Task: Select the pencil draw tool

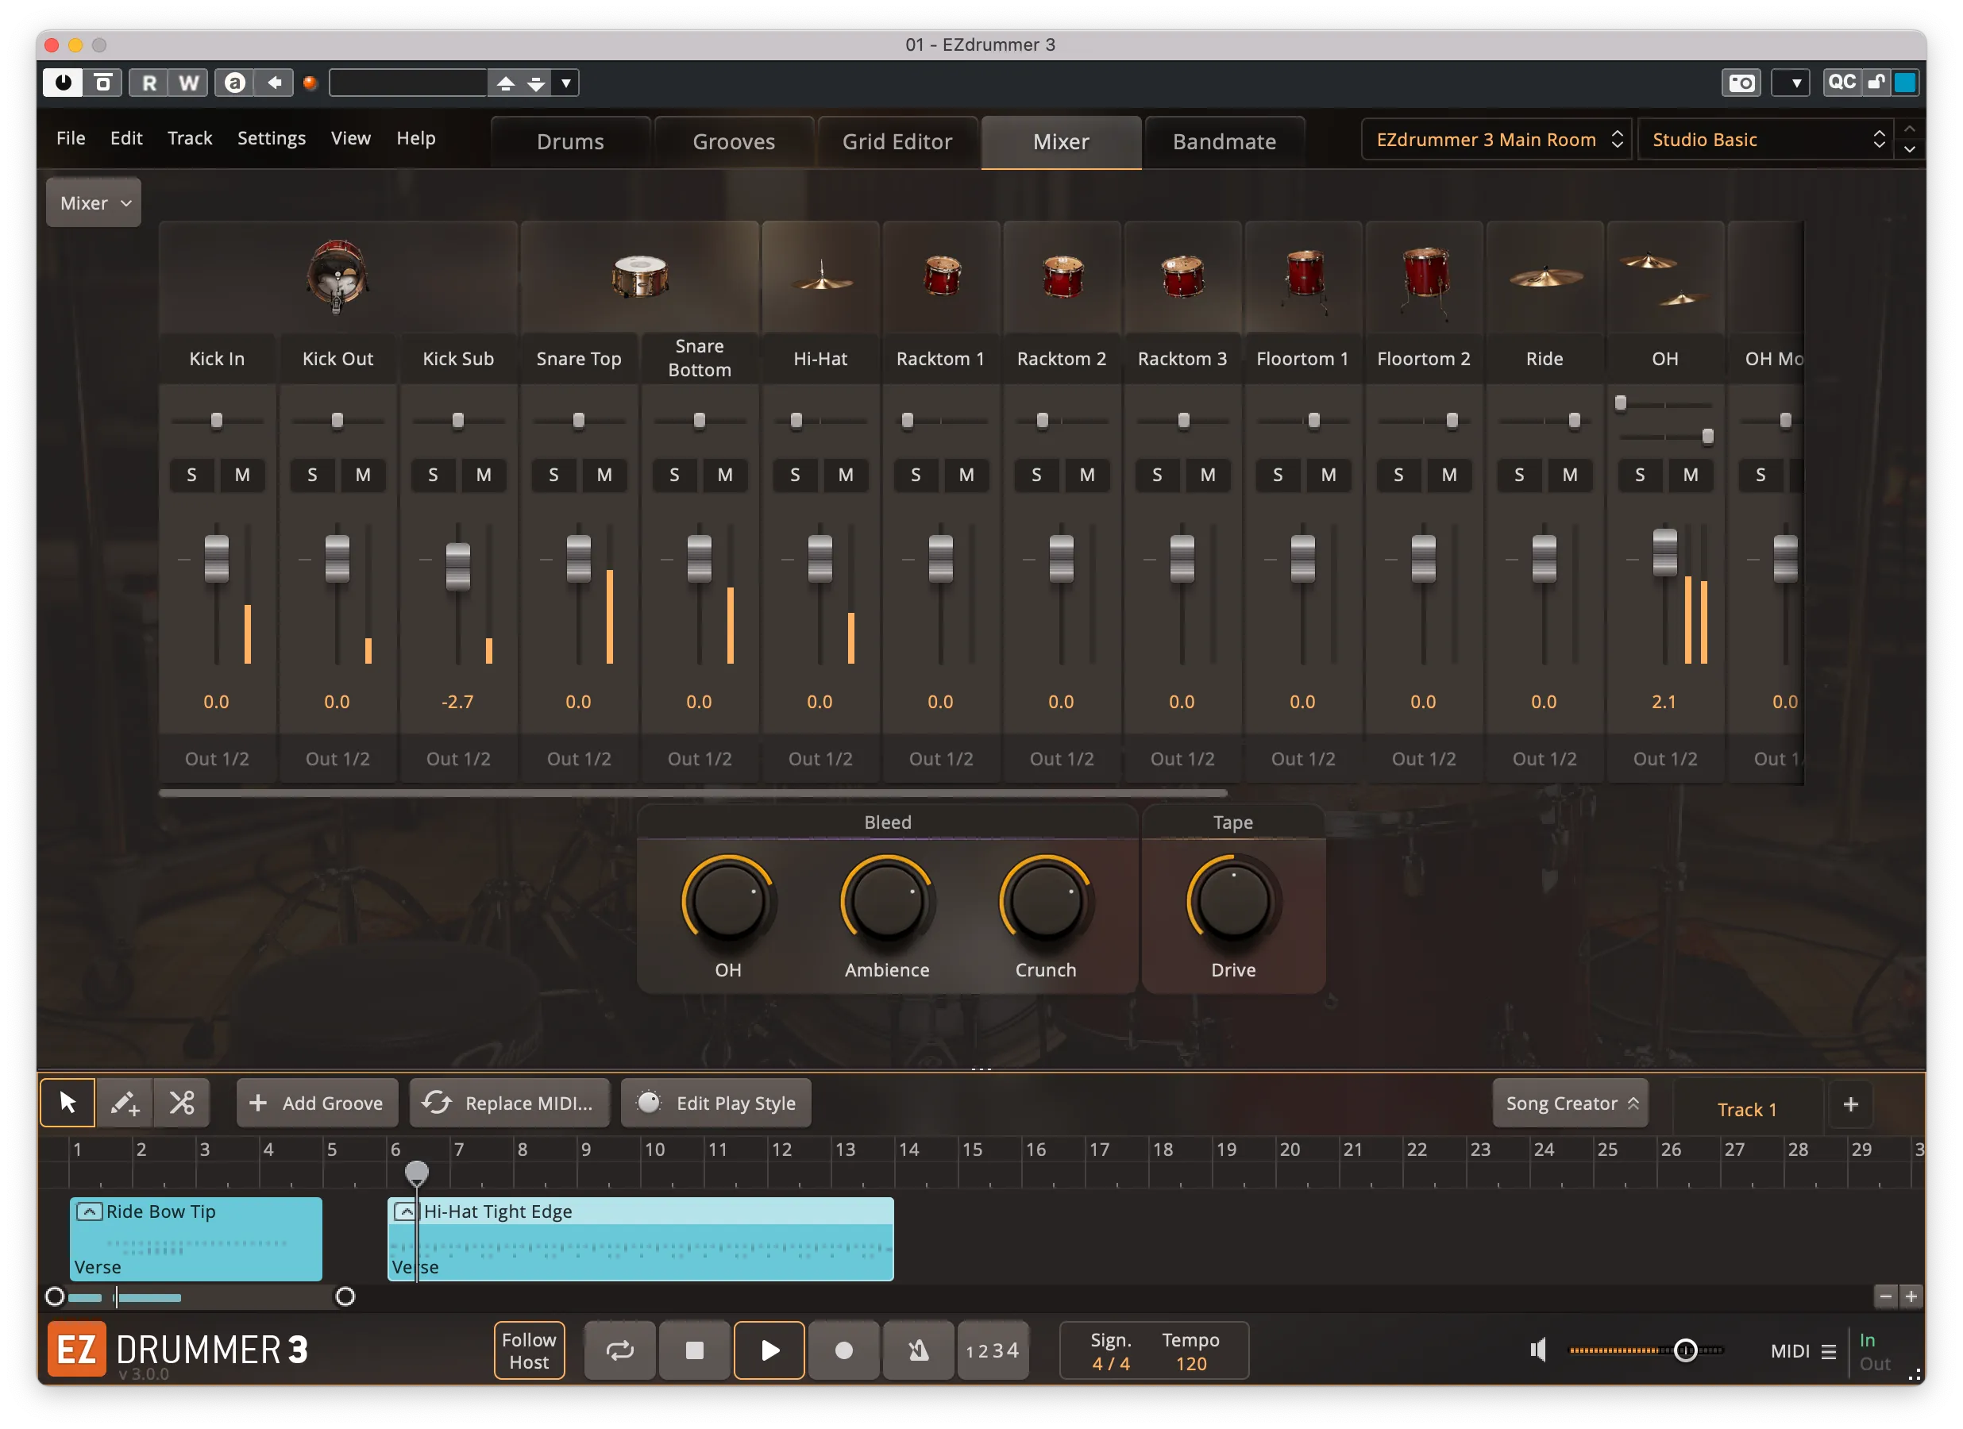Action: (125, 1103)
